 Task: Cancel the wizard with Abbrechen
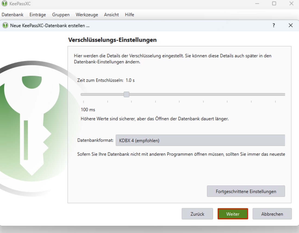click(272, 214)
